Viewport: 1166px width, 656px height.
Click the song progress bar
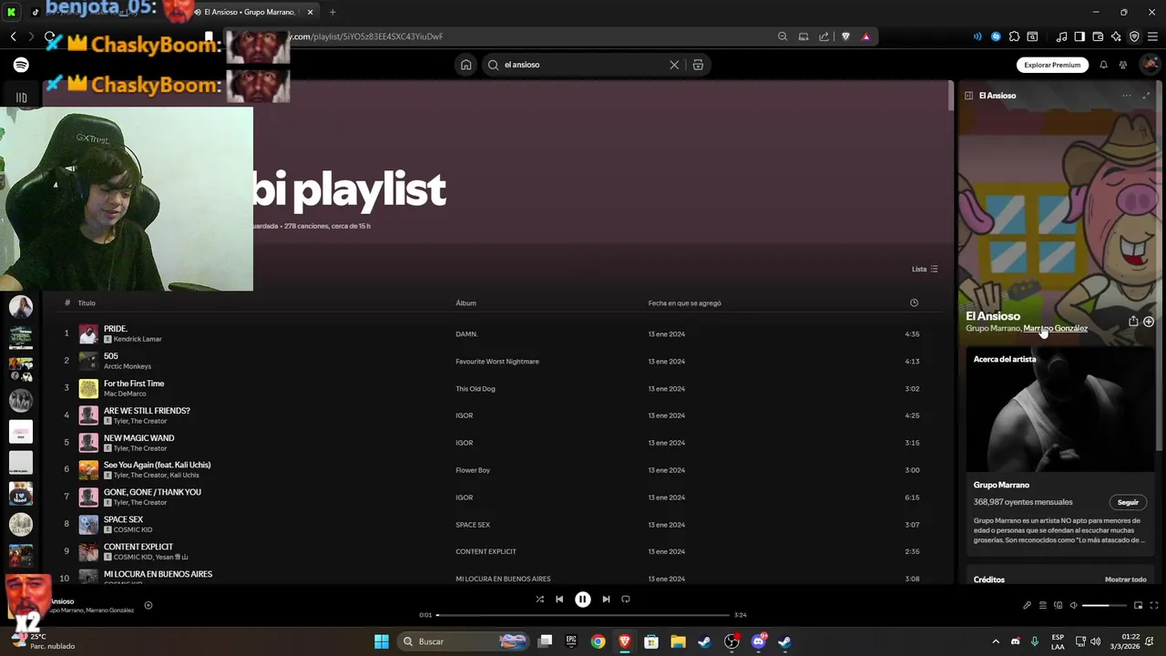pyautogui.click(x=583, y=615)
